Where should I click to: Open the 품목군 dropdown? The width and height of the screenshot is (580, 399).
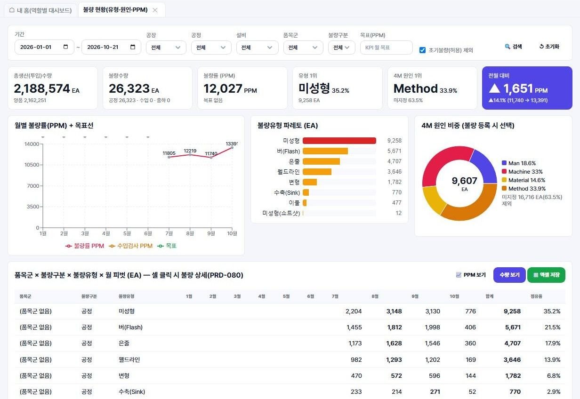[x=303, y=47]
